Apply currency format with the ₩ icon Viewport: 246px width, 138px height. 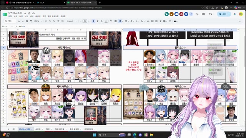coord(46,21)
